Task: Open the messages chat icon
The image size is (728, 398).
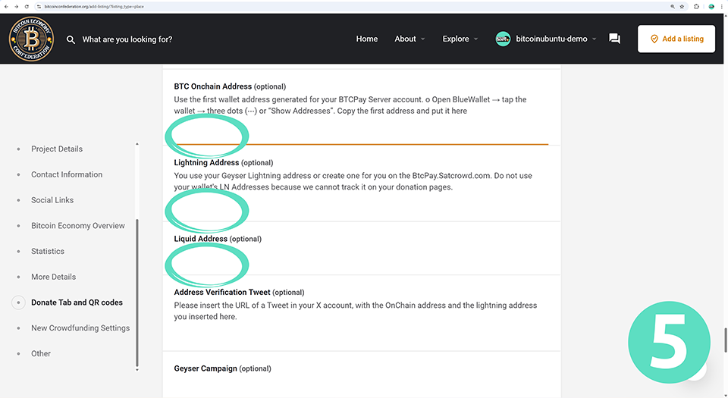Action: tap(614, 39)
